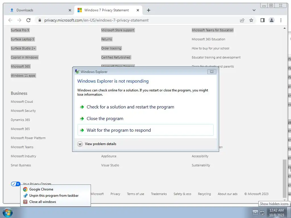Screen dimensions: 291x218
Task: Open Visual Studio link
Action: [x=110, y=165]
